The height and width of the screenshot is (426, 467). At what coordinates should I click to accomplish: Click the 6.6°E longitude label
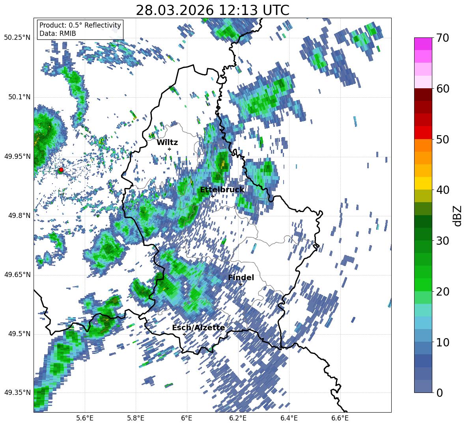click(x=340, y=419)
